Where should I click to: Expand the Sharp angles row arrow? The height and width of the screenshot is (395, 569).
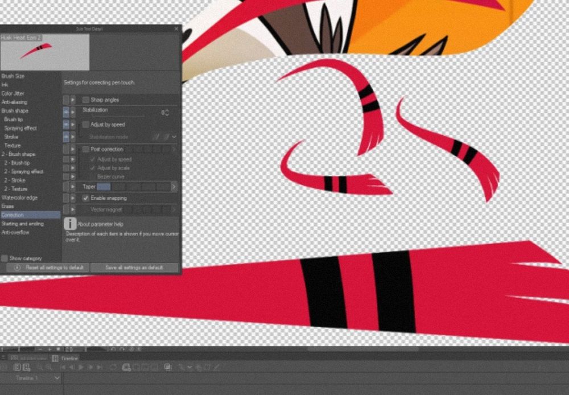click(73, 100)
